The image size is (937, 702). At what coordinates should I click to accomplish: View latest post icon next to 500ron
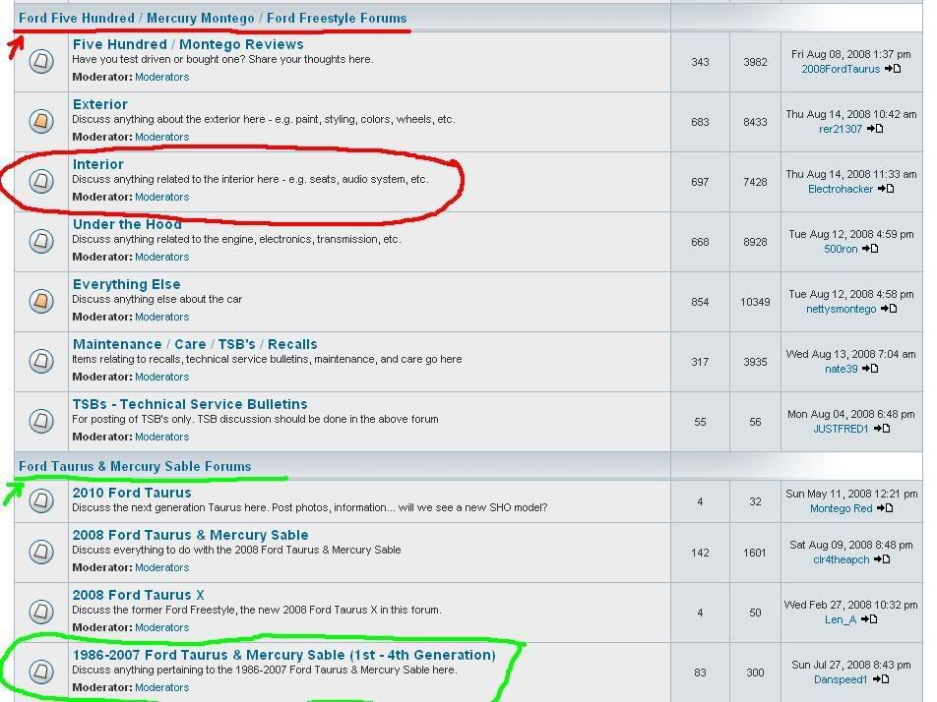870,249
